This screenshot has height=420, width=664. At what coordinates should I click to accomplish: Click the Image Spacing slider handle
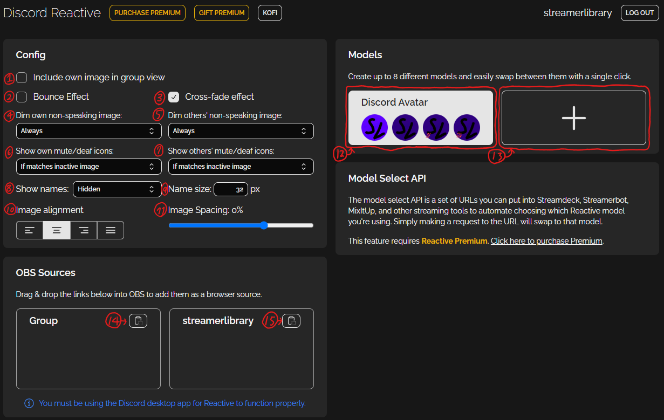click(264, 225)
